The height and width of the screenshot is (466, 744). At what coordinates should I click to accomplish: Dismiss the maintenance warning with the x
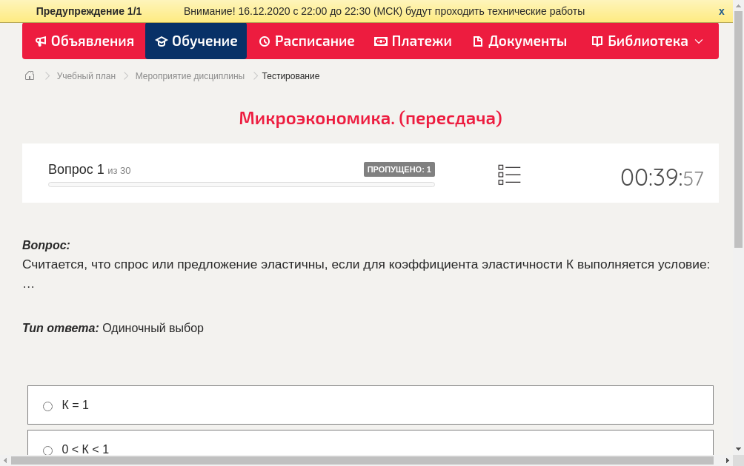(721, 11)
